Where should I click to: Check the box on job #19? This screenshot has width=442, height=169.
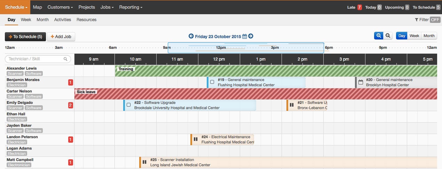pyautogui.click(x=212, y=82)
